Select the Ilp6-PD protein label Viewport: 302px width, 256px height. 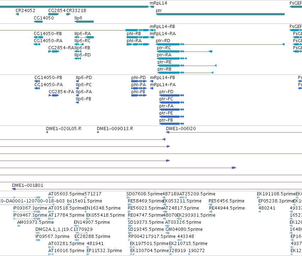(84, 78)
